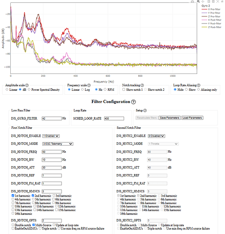Open the INS_HNTC2_ENABLE Disabled dropdown

click(156, 136)
